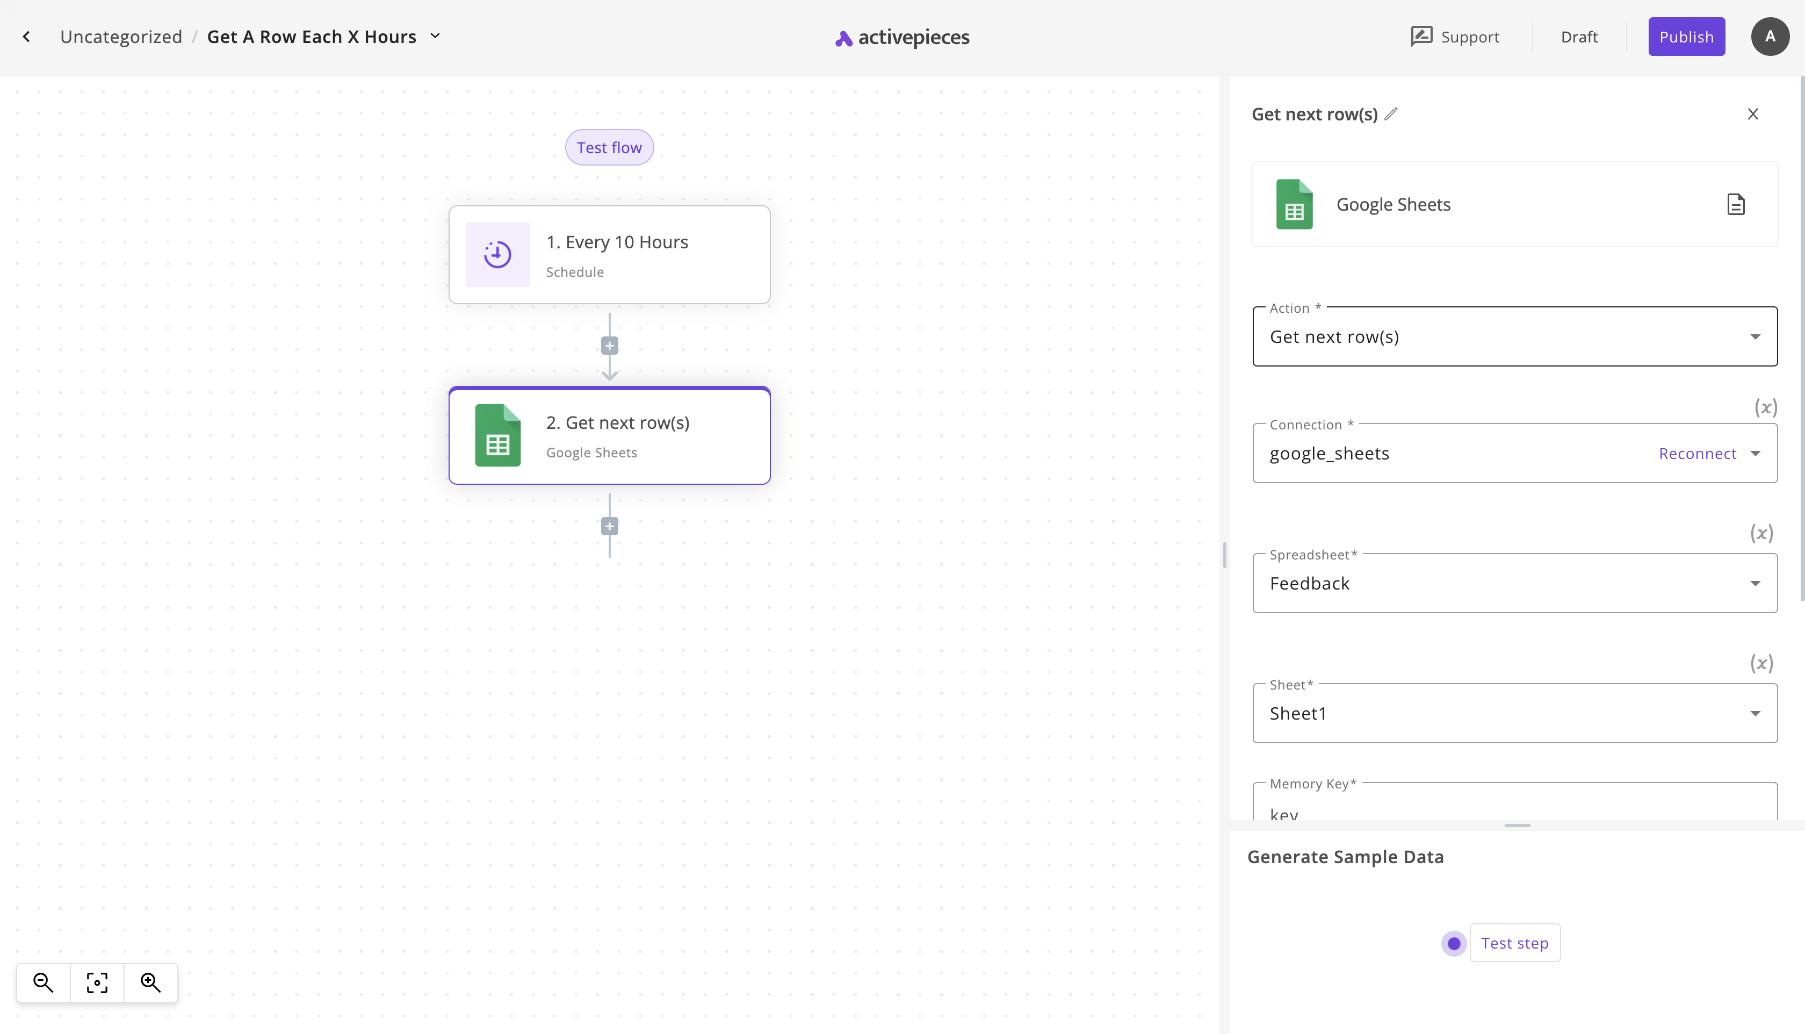Click the Publish button
The width and height of the screenshot is (1805, 1034).
click(x=1686, y=37)
